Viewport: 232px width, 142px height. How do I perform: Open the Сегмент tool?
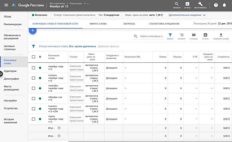click(181, 36)
